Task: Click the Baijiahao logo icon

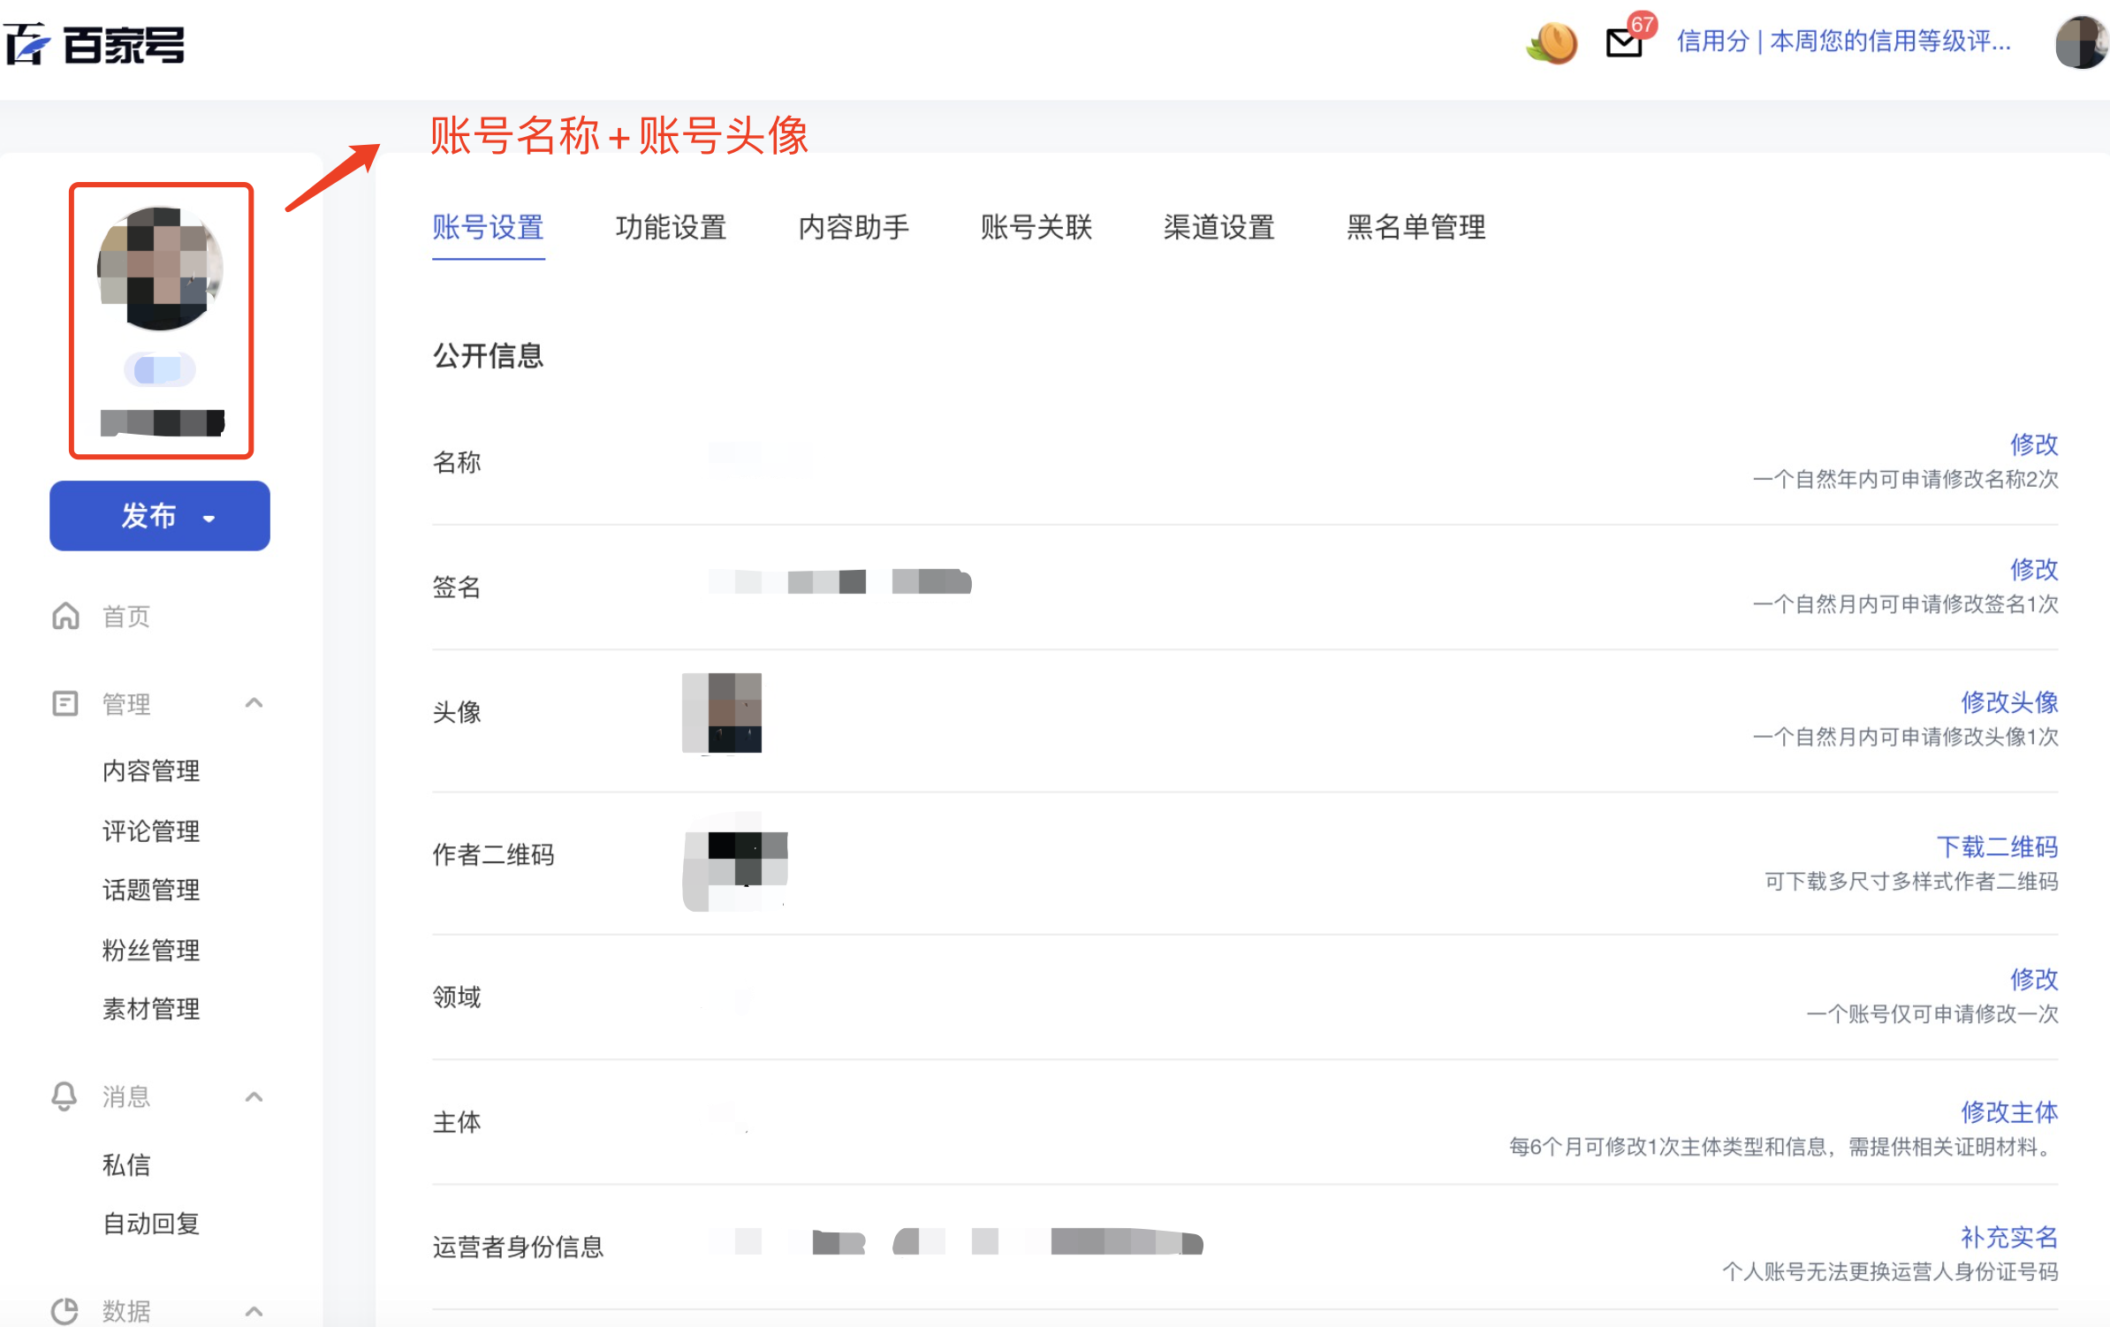Action: pyautogui.click(x=27, y=43)
